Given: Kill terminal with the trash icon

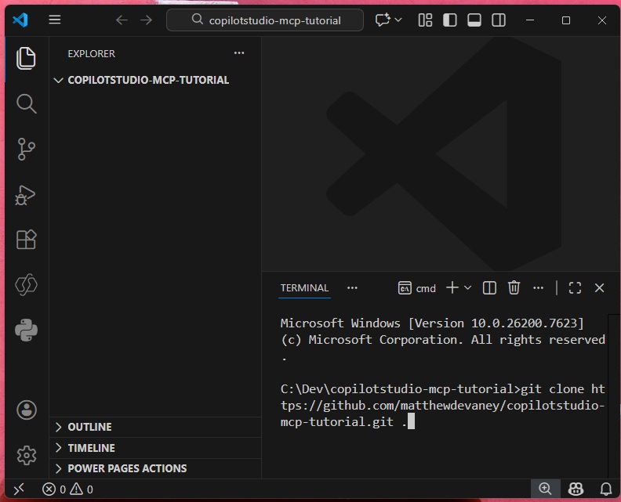Looking at the screenshot, I should click(x=514, y=288).
